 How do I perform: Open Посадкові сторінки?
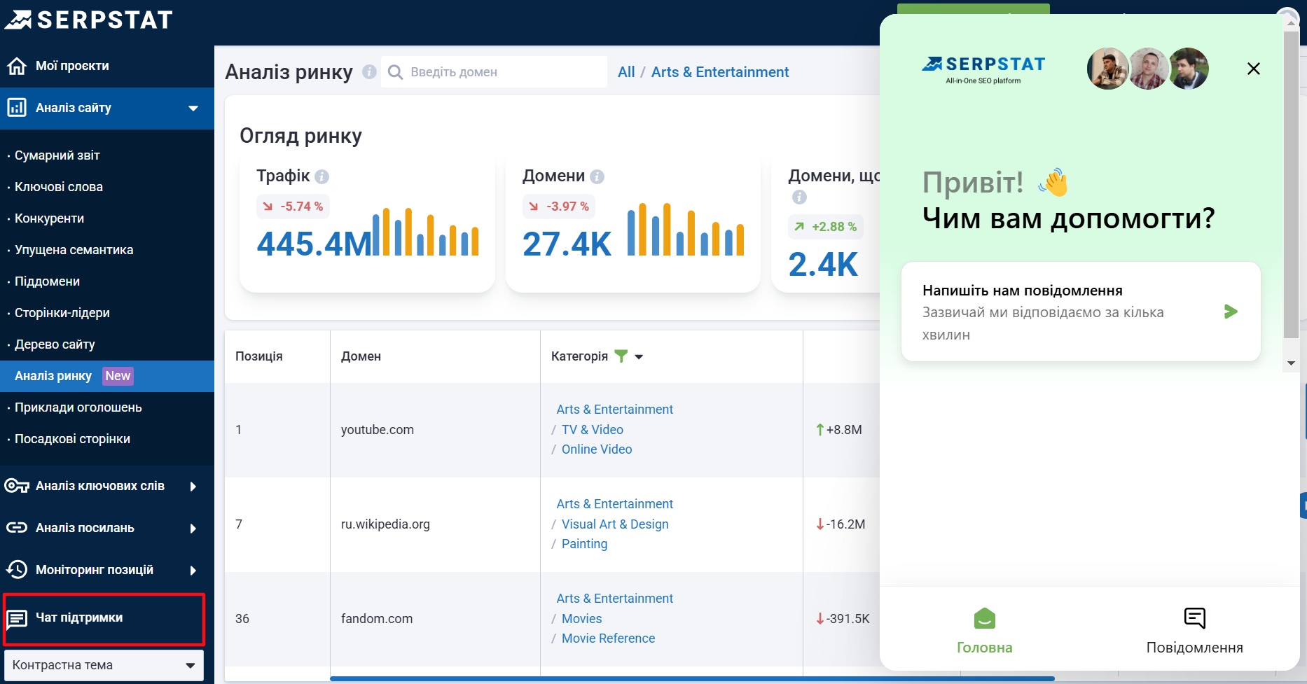pyautogui.click(x=72, y=439)
